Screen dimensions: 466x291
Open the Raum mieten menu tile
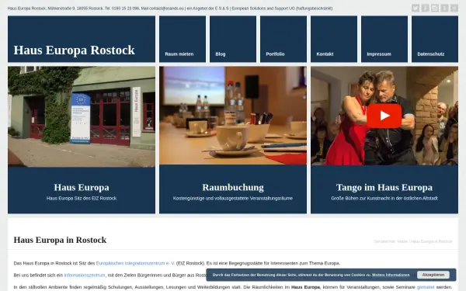pyautogui.click(x=183, y=39)
